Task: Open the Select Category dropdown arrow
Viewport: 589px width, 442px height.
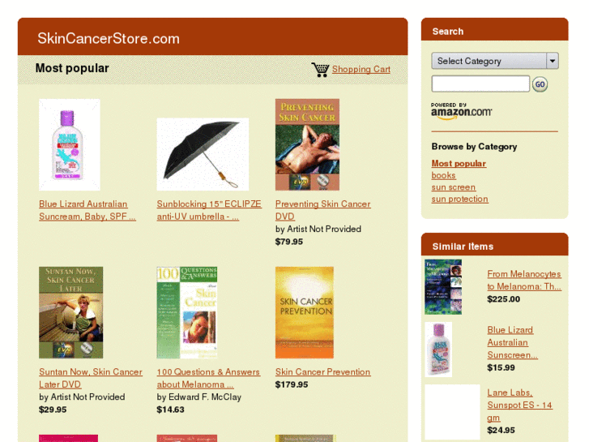Action: 553,61
